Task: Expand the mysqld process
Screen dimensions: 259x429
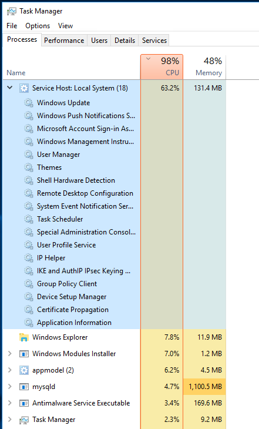Action: (10, 386)
